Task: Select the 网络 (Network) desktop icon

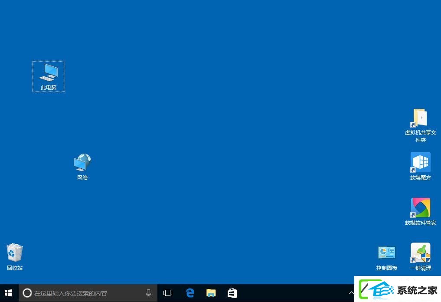Action: 82,167
